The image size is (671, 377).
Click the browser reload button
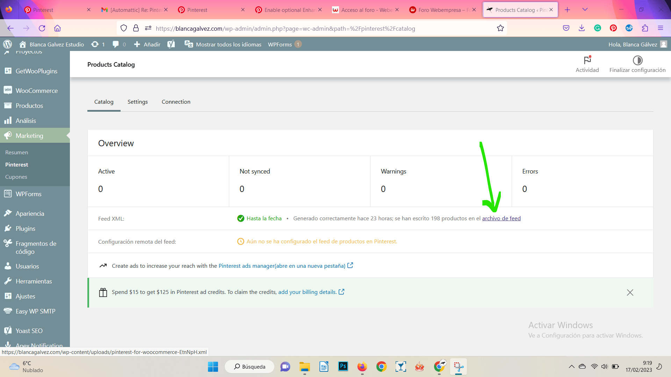point(42,28)
